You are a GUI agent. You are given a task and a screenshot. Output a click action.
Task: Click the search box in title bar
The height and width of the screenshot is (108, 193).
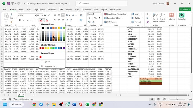(x=102, y=4)
